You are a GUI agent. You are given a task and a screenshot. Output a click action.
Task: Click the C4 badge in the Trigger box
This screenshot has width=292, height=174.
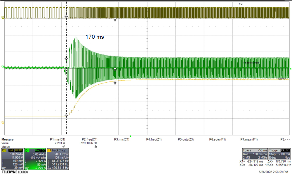pos(283,150)
